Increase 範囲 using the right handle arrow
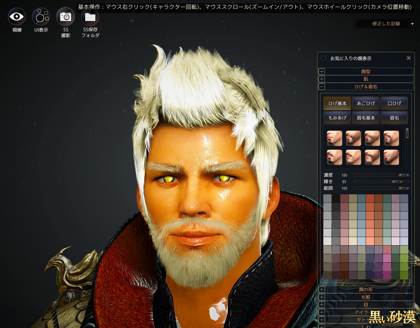The image size is (420, 328). coord(408,188)
